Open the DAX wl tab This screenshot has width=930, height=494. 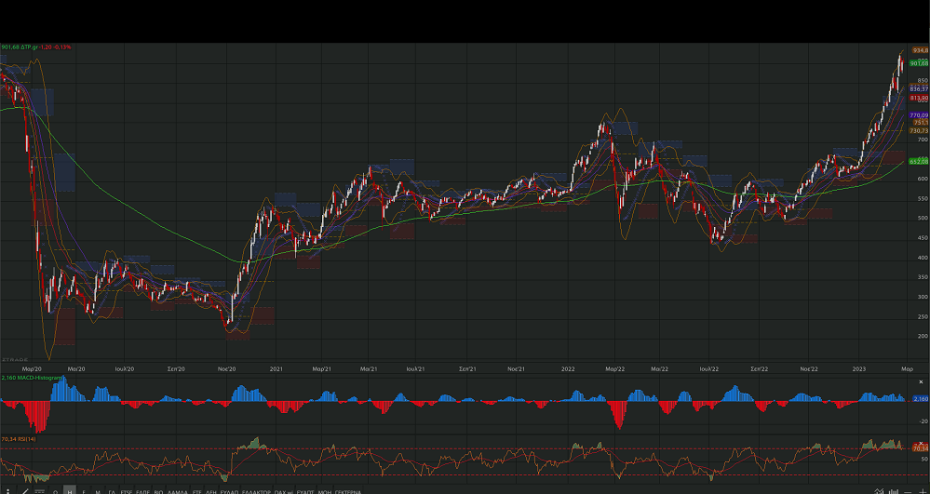[284, 491]
